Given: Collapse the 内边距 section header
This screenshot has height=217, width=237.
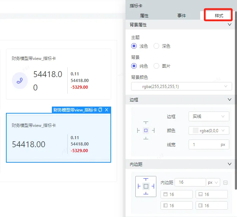Looking at the screenshot, I should [x=230, y=164].
